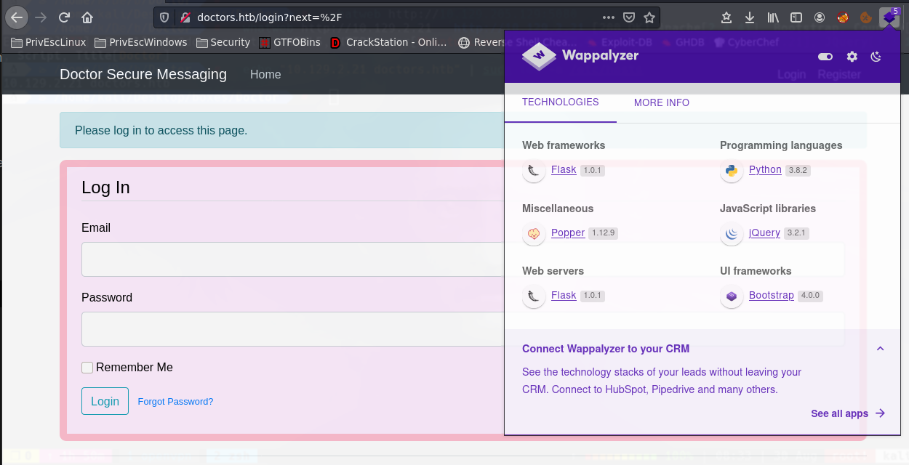Click the Wappalyzer extension icon in toolbar
909x465 pixels.
pos(889,17)
